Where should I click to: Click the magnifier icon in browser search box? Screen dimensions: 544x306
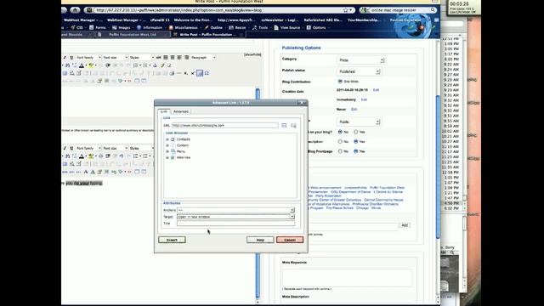433,10
